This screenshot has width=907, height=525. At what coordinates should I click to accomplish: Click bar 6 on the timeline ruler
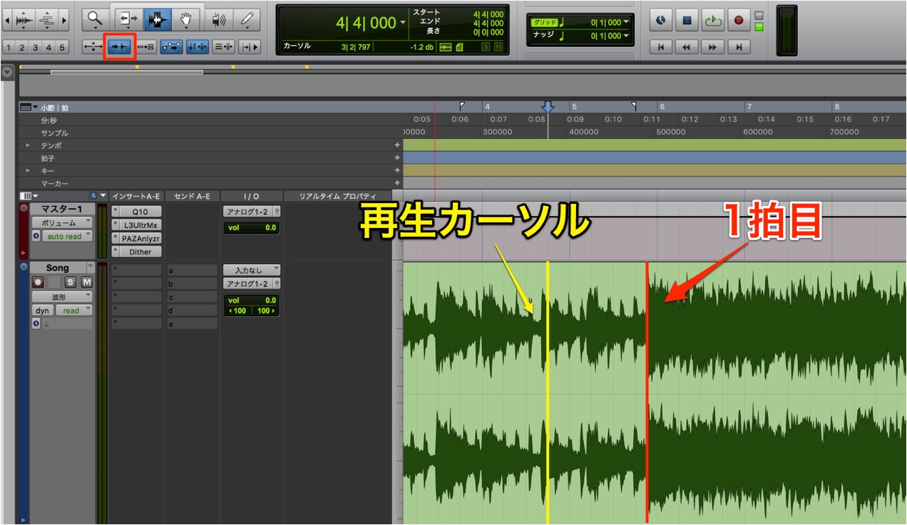tap(662, 107)
